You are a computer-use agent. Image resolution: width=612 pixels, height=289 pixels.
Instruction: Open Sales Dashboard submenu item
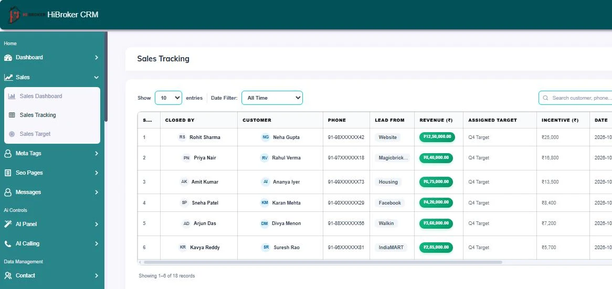pos(52,97)
